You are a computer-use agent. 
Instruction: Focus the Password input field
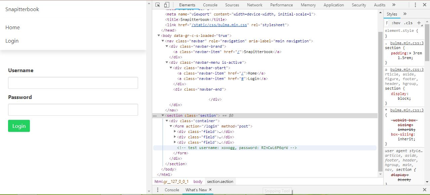(73, 109)
